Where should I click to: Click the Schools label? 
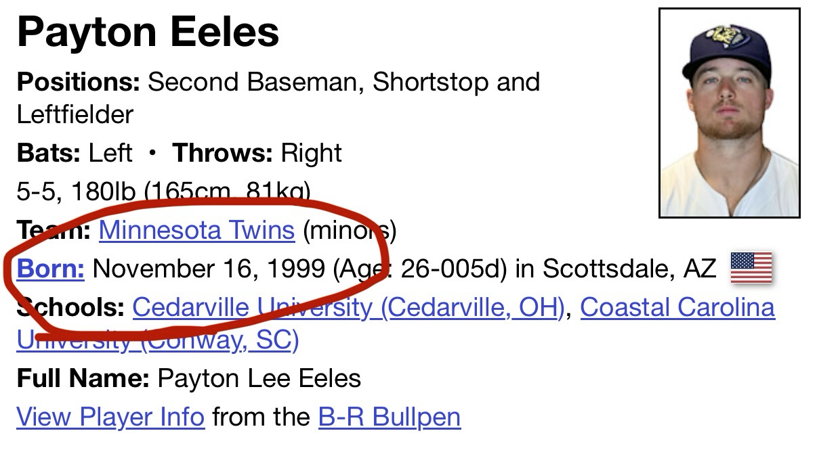pyautogui.click(x=70, y=307)
